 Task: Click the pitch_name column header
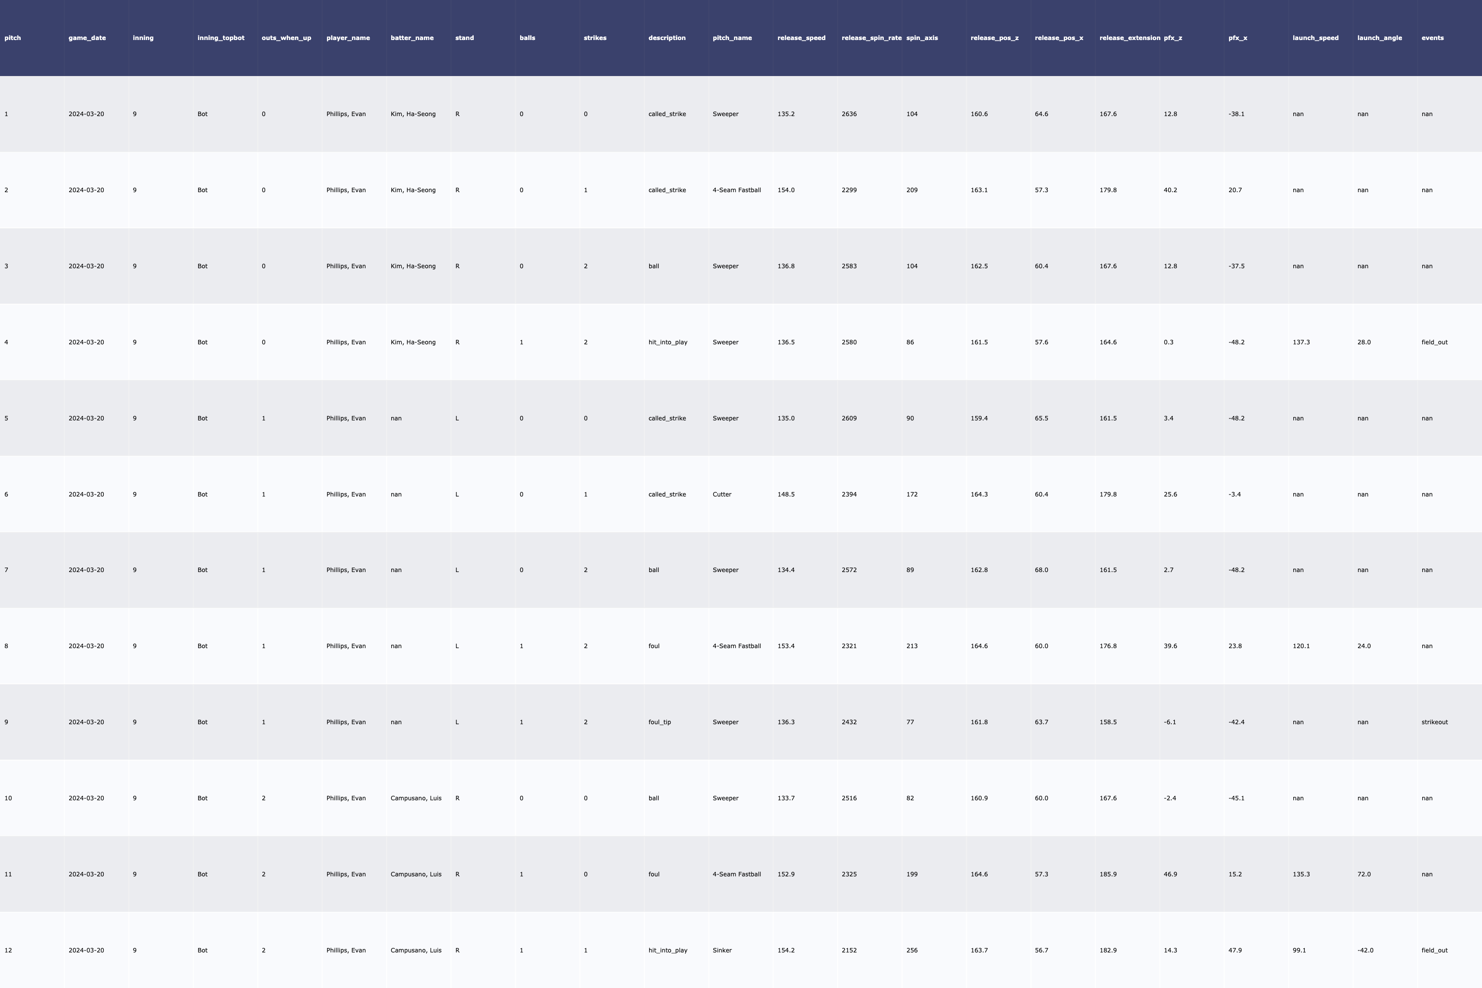point(732,38)
